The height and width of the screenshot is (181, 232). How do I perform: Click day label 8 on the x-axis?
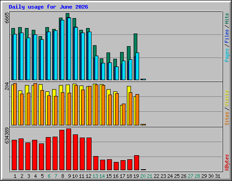click(x=63, y=176)
